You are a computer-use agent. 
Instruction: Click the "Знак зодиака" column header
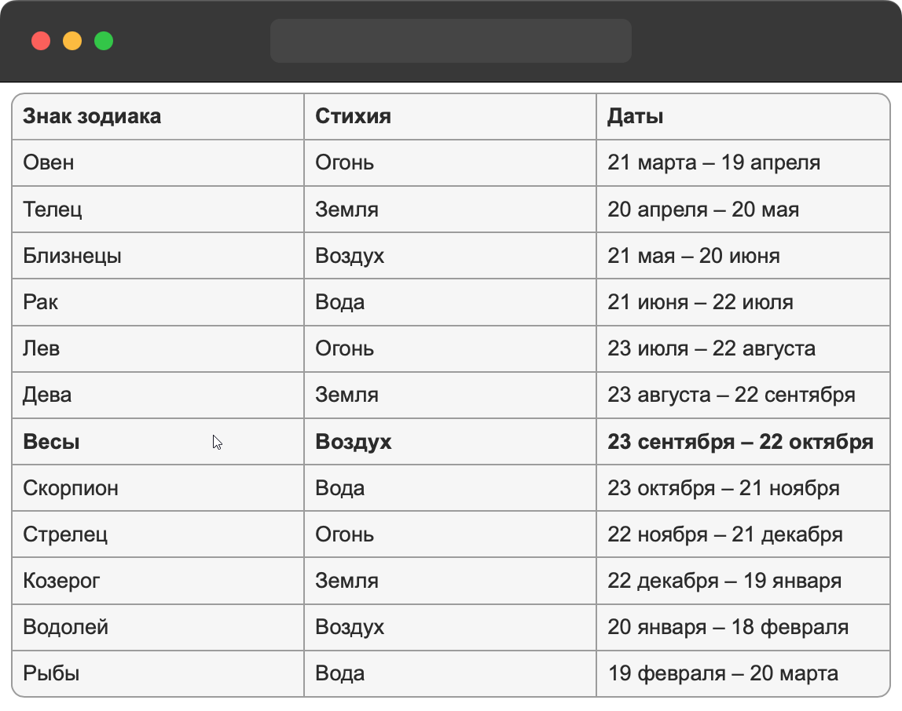[92, 116]
